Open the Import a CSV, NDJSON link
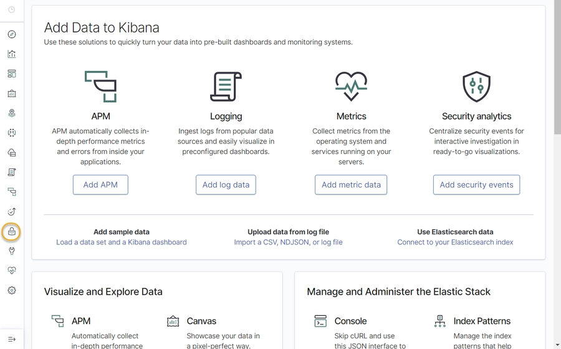Image resolution: width=561 pixels, height=349 pixels. (288, 242)
